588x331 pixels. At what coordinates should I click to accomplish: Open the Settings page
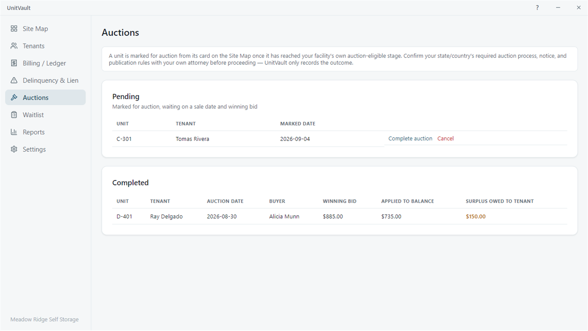point(45,149)
